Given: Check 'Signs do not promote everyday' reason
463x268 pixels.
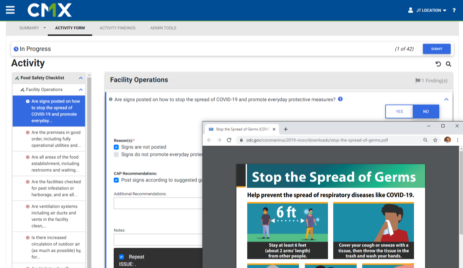Looking at the screenshot, I should click(x=116, y=155).
